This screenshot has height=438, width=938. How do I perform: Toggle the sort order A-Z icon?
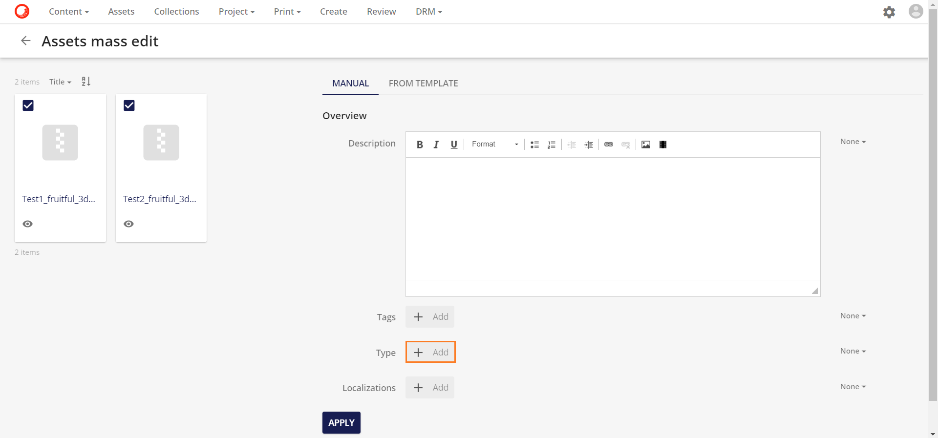click(86, 82)
